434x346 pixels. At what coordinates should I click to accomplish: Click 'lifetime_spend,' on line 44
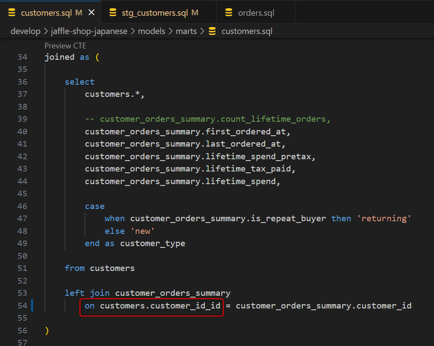click(243, 182)
